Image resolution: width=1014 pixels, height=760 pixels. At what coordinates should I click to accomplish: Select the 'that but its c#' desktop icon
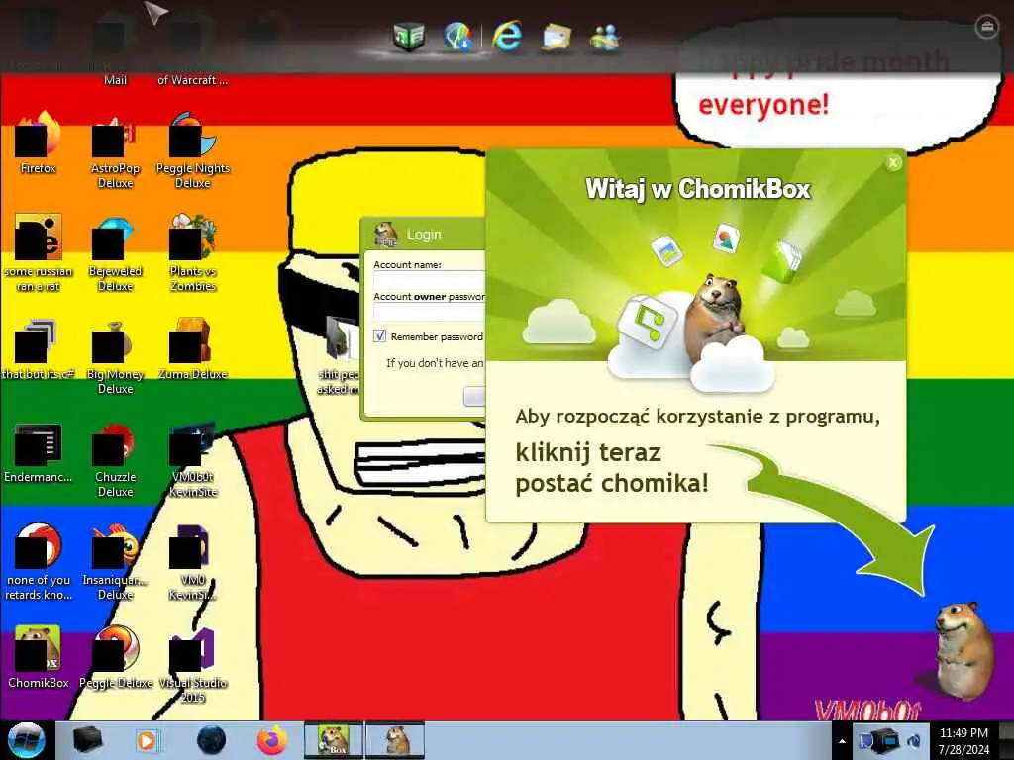coord(39,349)
